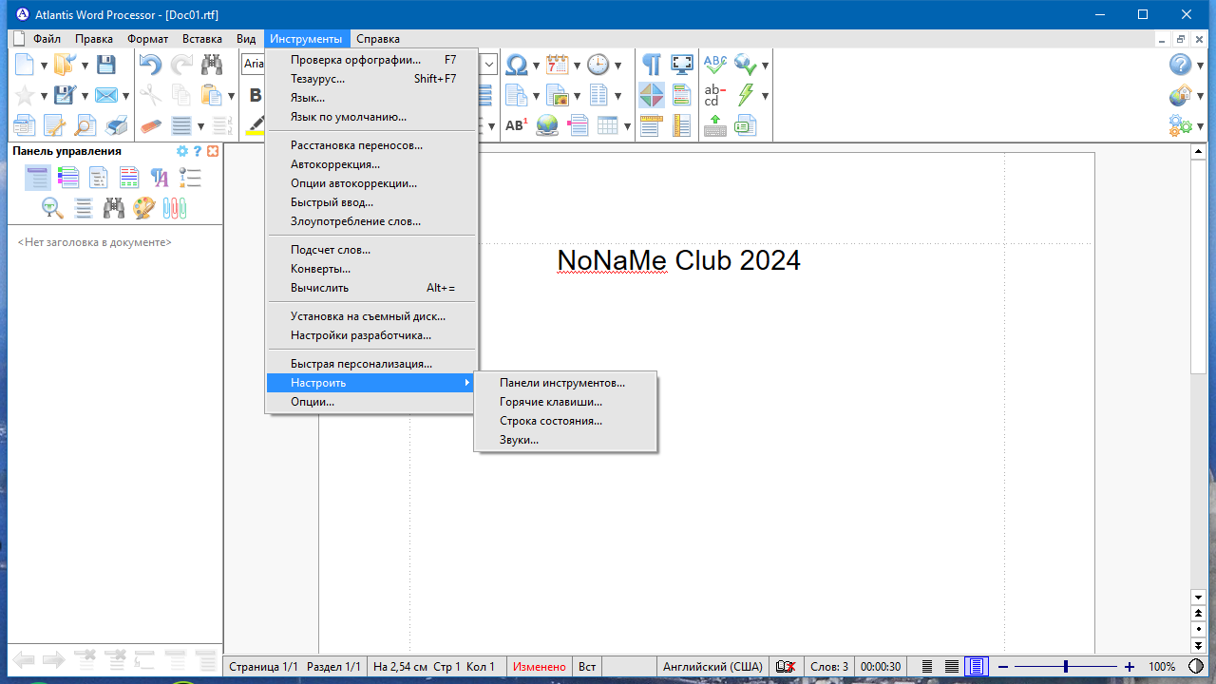This screenshot has height=684, width=1216.
Task: Click Английский (США) language in status bar
Action: coord(712,667)
